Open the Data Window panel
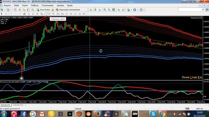This screenshot has height=117, width=209. [x=20, y=10]
